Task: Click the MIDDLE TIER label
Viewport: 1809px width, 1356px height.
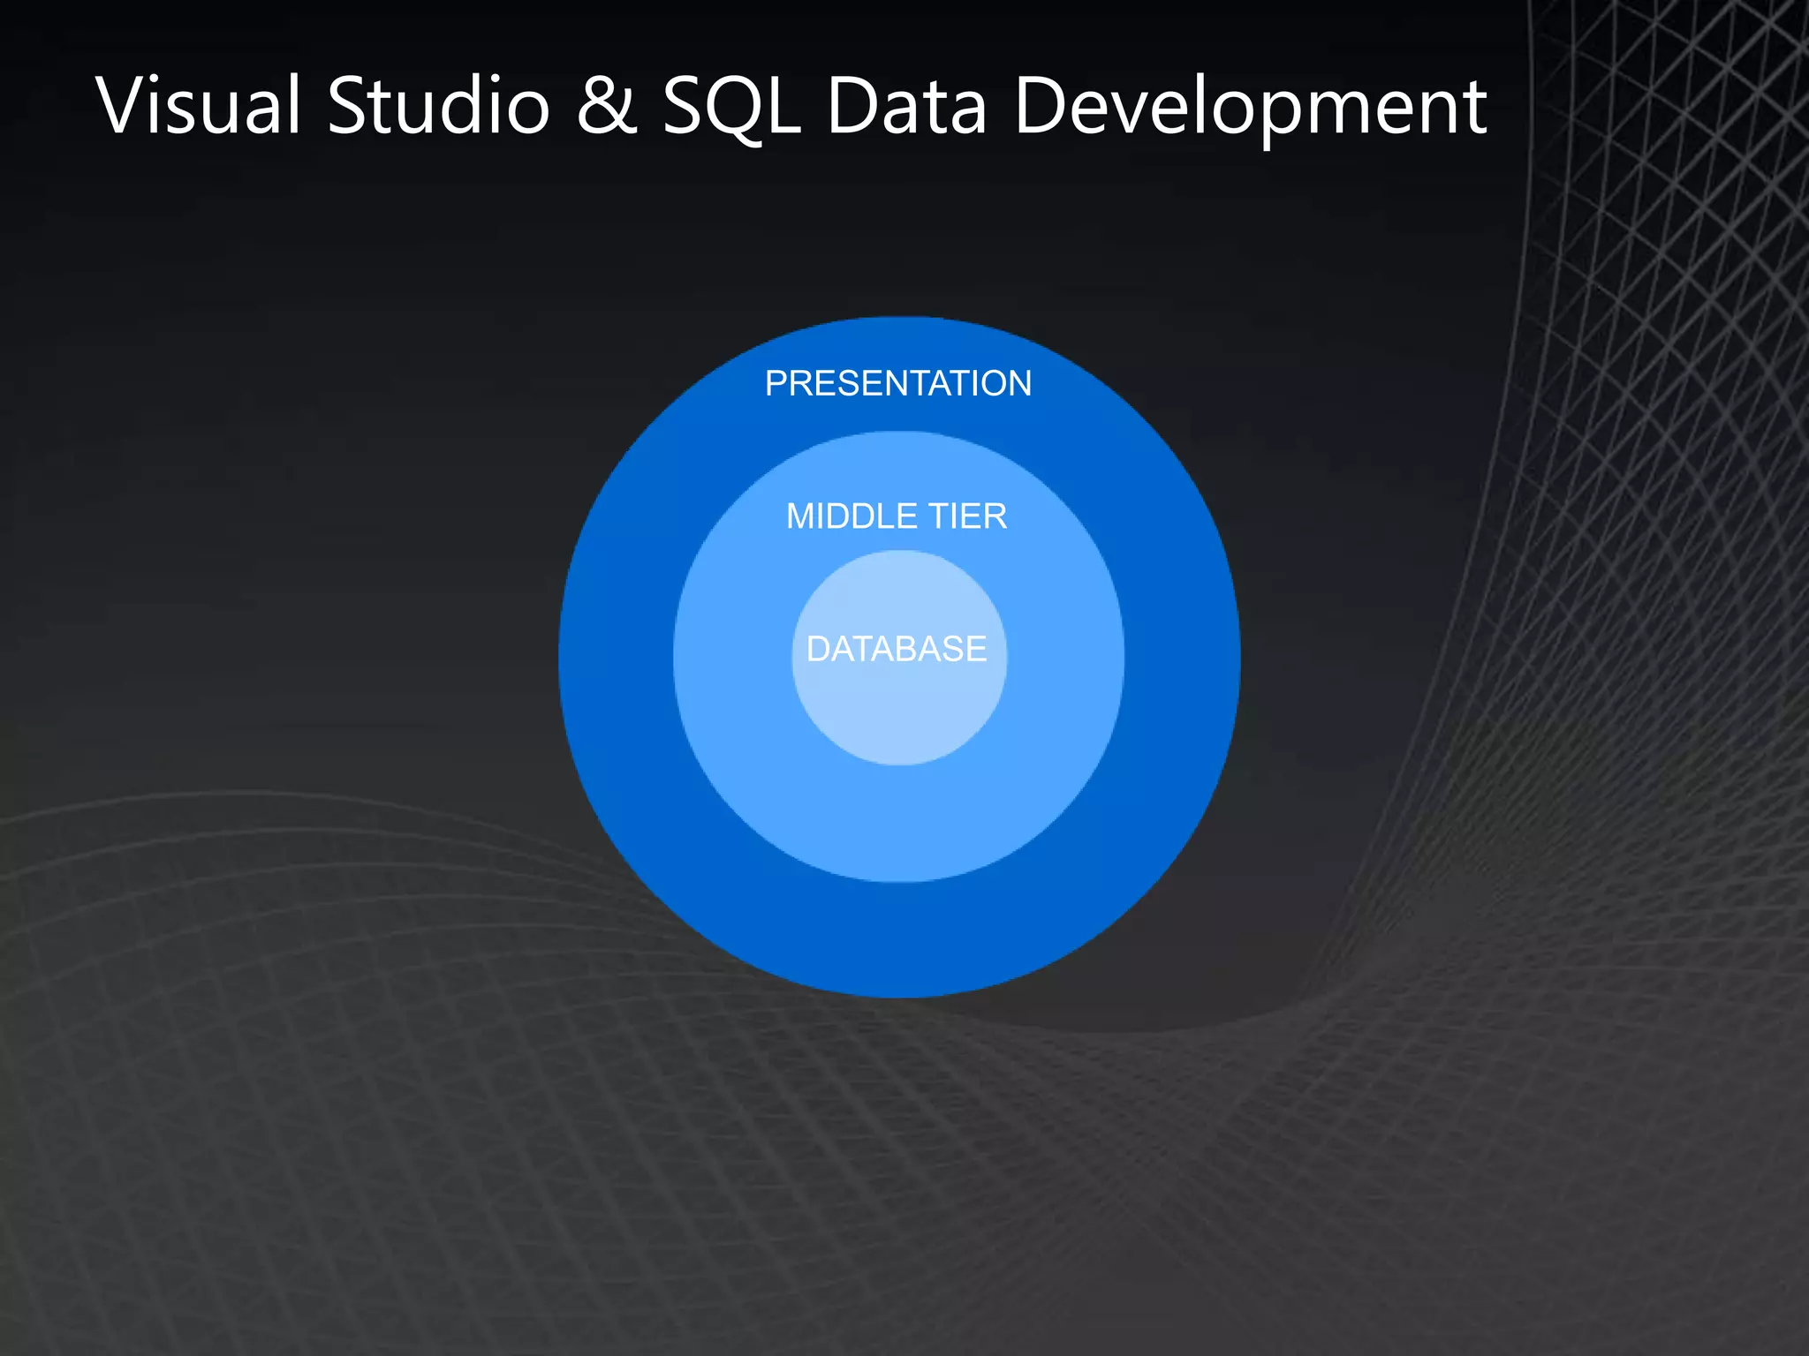Action: (x=897, y=516)
